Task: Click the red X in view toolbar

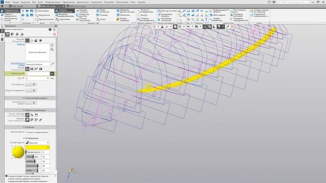Action: (232, 27)
